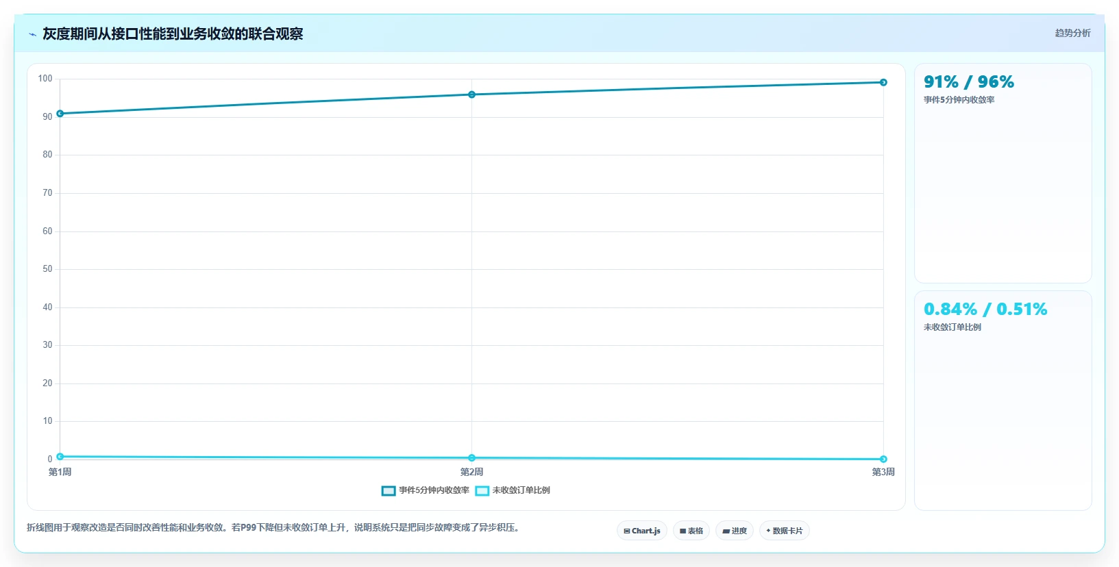The height and width of the screenshot is (567, 1119).
Task: Click the chart title 灰度期间从接口性能到业务收敛的联合观察
Action: [x=173, y=34]
